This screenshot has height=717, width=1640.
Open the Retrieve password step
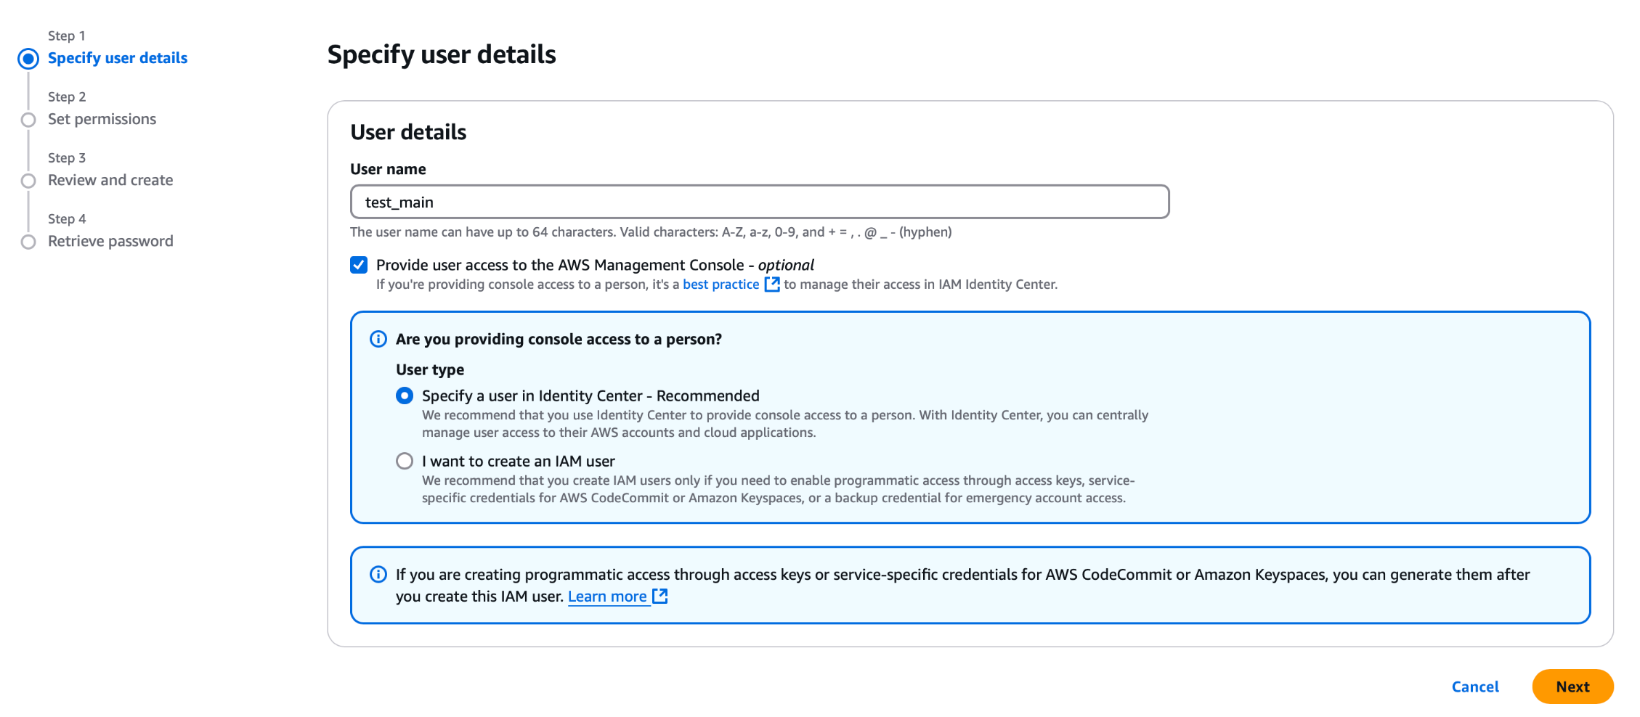click(110, 241)
